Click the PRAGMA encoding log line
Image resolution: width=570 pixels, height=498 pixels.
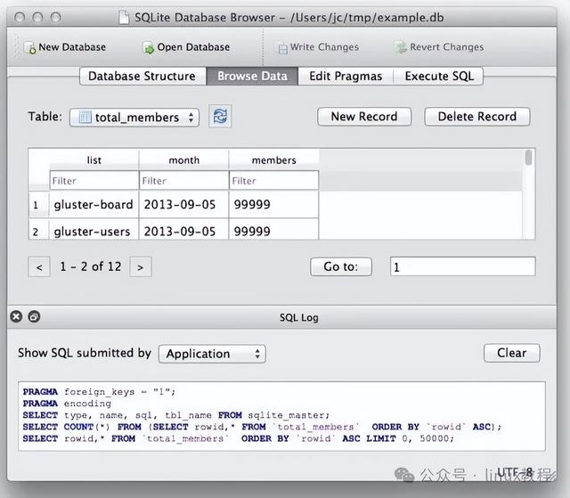click(x=67, y=404)
